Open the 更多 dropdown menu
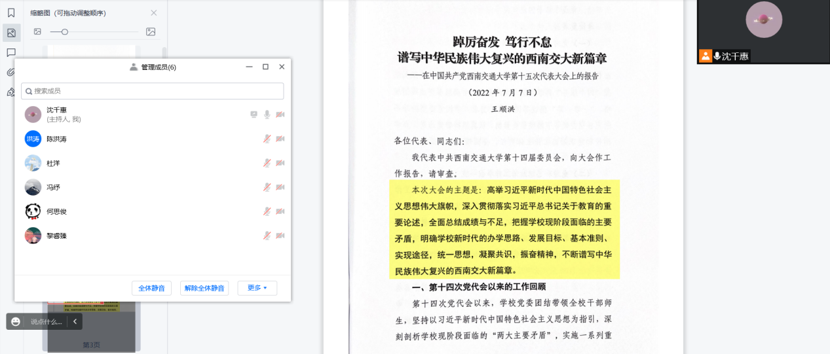Screen dimensions: 830x354 (x=257, y=288)
